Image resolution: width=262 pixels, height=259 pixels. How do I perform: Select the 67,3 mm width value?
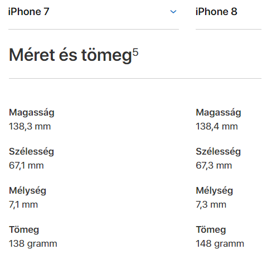click(x=214, y=166)
